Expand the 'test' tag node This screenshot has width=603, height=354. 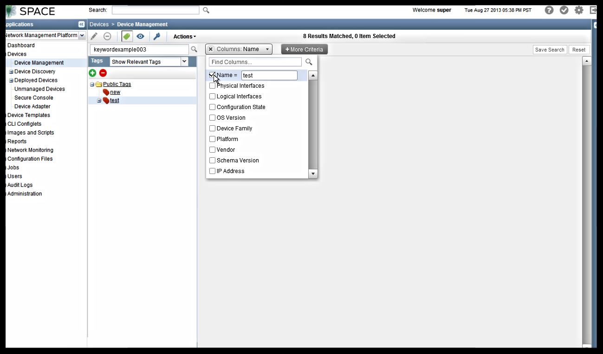click(x=99, y=101)
